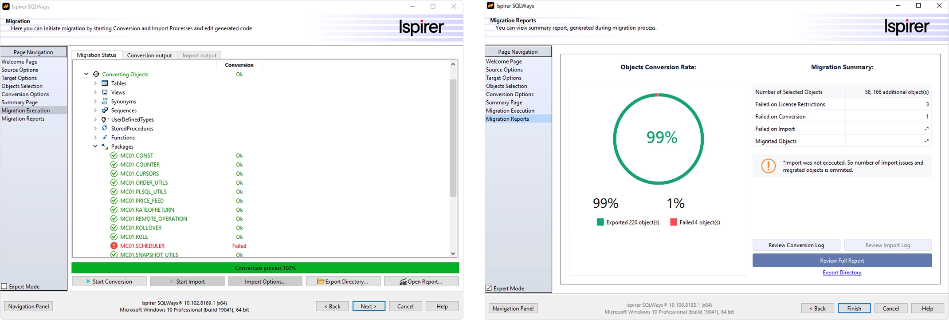Open Navigation Panel in Migration Reports window
The height and width of the screenshot is (320, 949).
pos(513,308)
